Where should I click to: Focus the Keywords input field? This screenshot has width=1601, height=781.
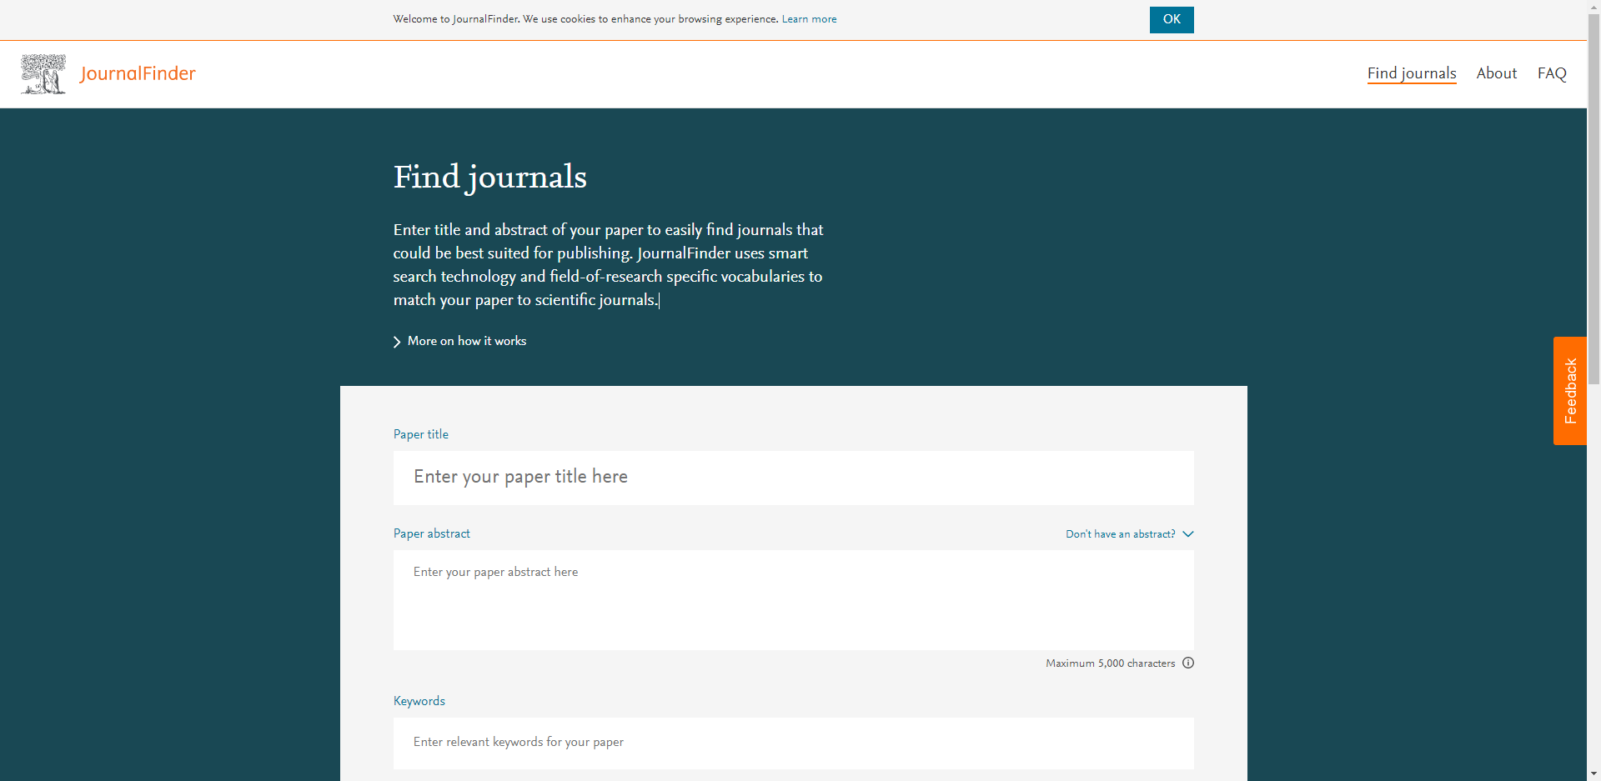click(x=794, y=743)
